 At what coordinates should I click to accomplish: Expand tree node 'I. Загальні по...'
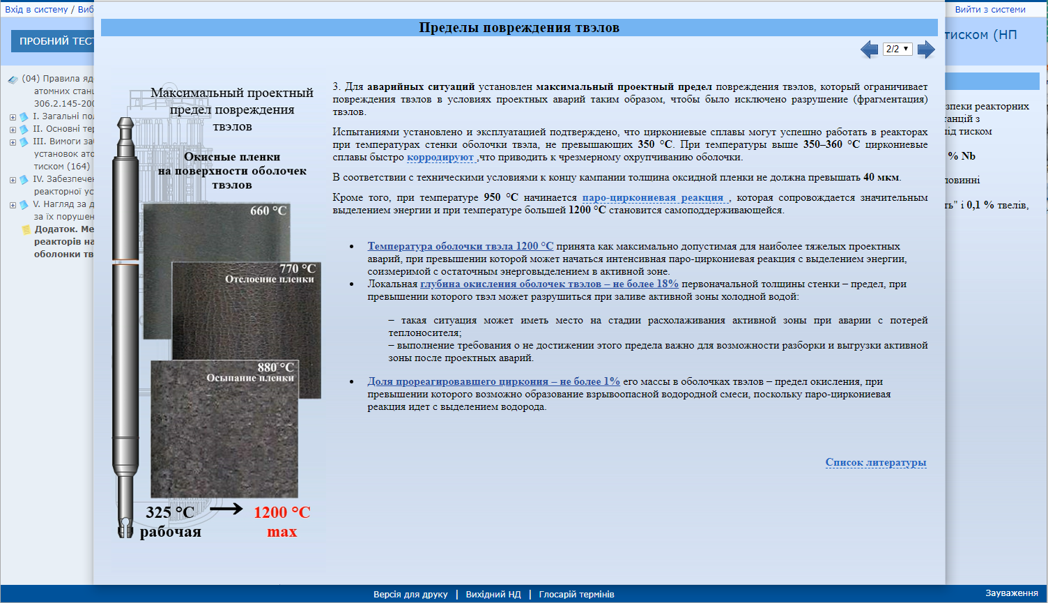click(13, 117)
